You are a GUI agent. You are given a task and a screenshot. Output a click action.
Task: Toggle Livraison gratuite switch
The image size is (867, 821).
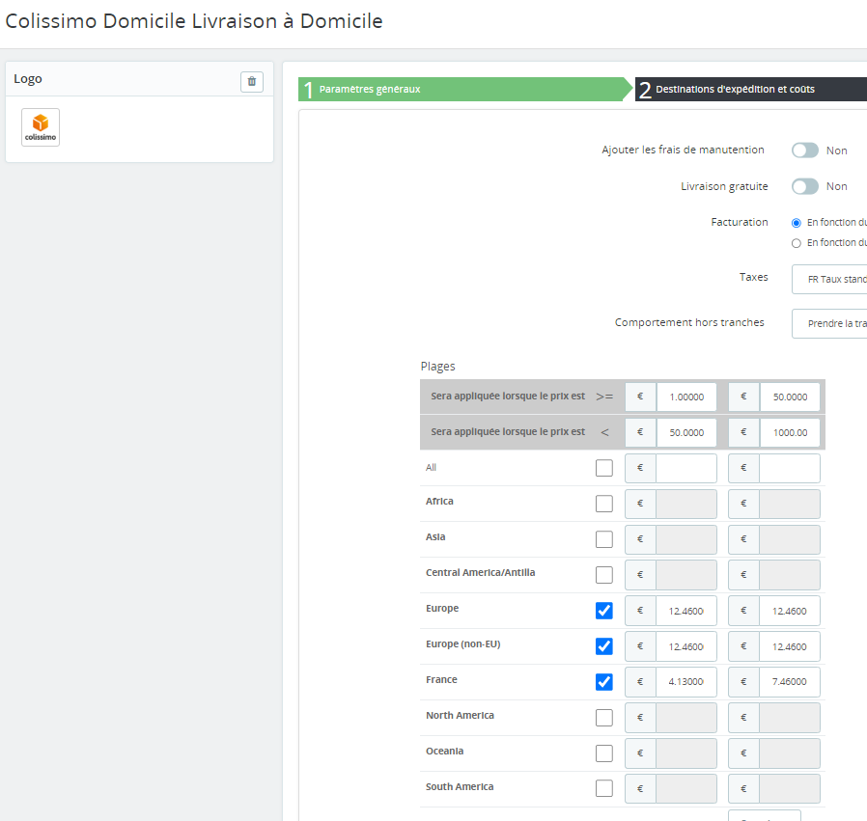[x=804, y=186]
